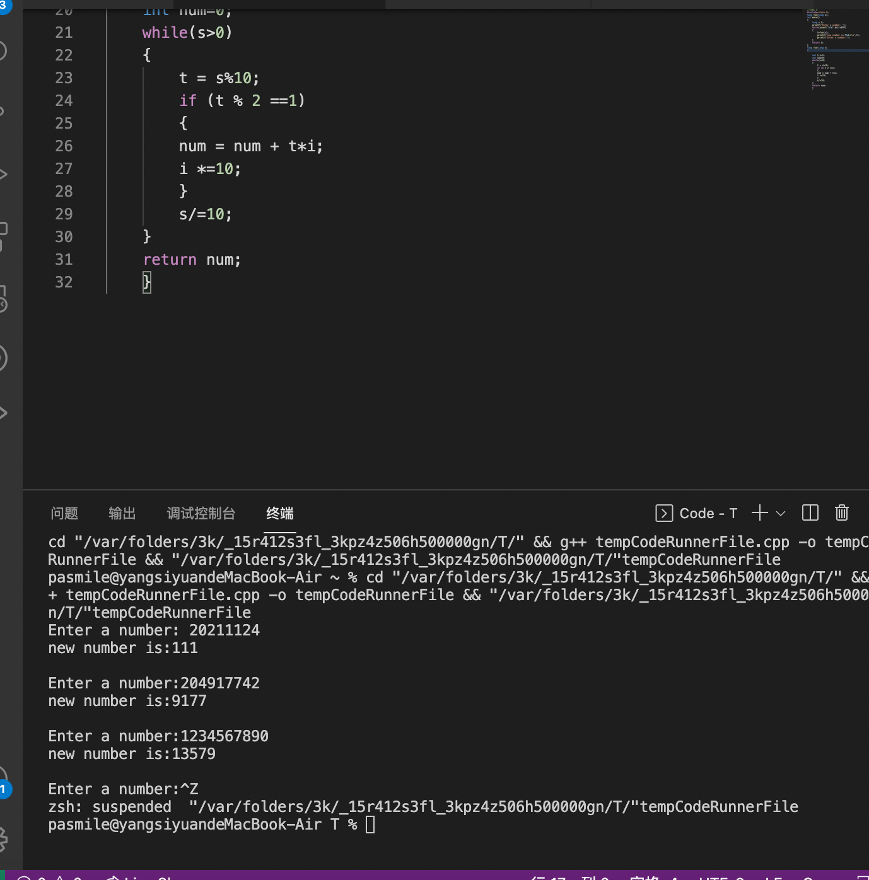The height and width of the screenshot is (880, 869).
Task: Click terminal output "new number is:9177"
Action: (x=127, y=701)
